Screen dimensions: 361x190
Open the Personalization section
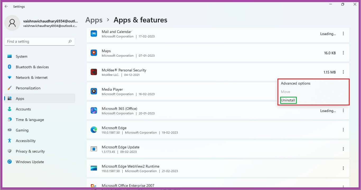click(40, 88)
